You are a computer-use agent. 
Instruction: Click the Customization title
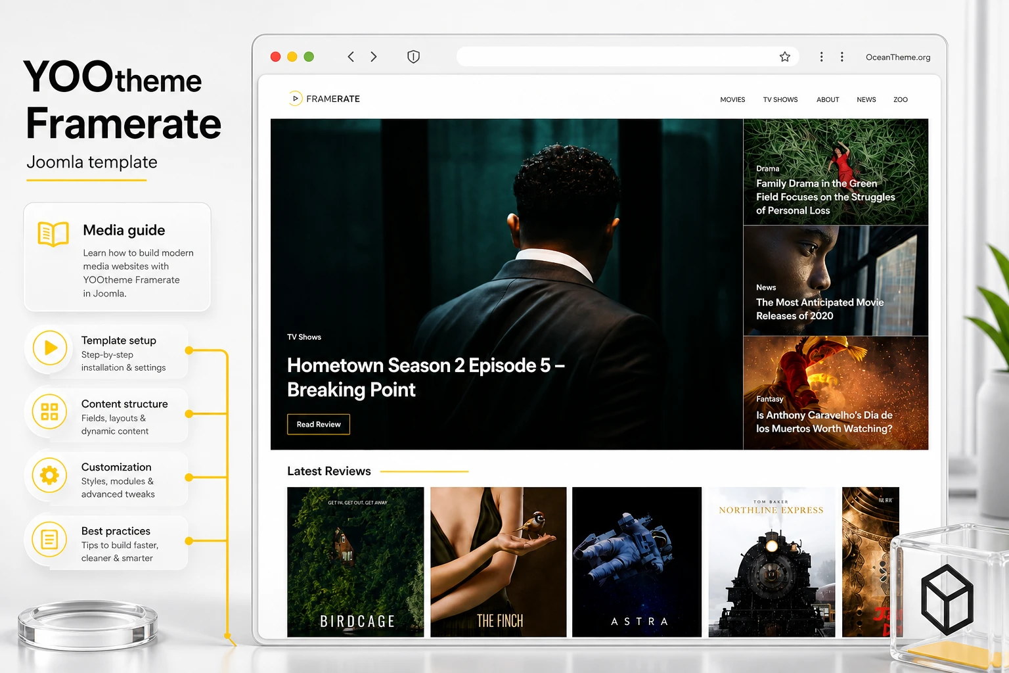click(116, 467)
